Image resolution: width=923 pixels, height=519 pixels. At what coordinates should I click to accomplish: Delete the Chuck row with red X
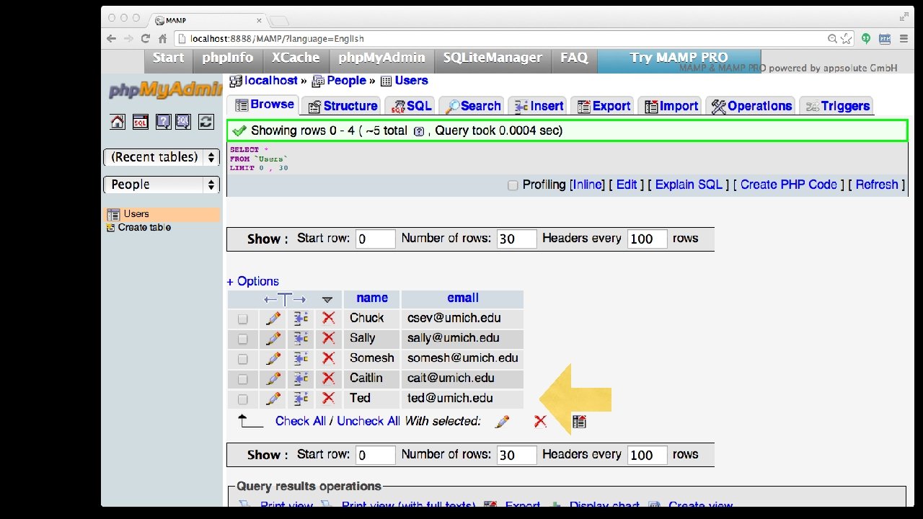[329, 318]
